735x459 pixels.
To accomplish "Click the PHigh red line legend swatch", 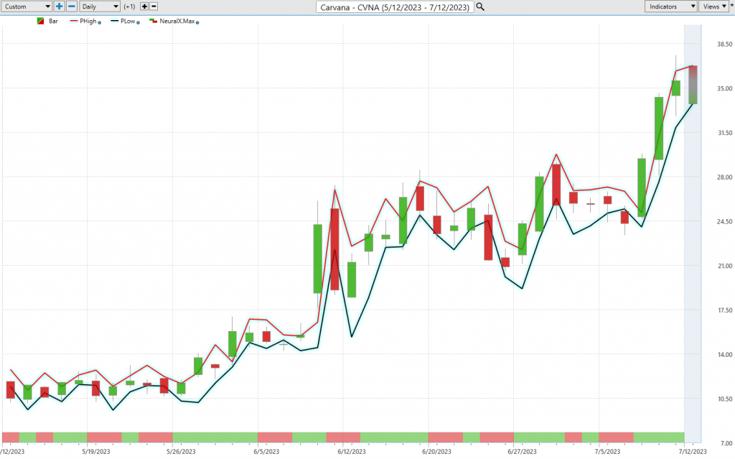I will (x=74, y=21).
